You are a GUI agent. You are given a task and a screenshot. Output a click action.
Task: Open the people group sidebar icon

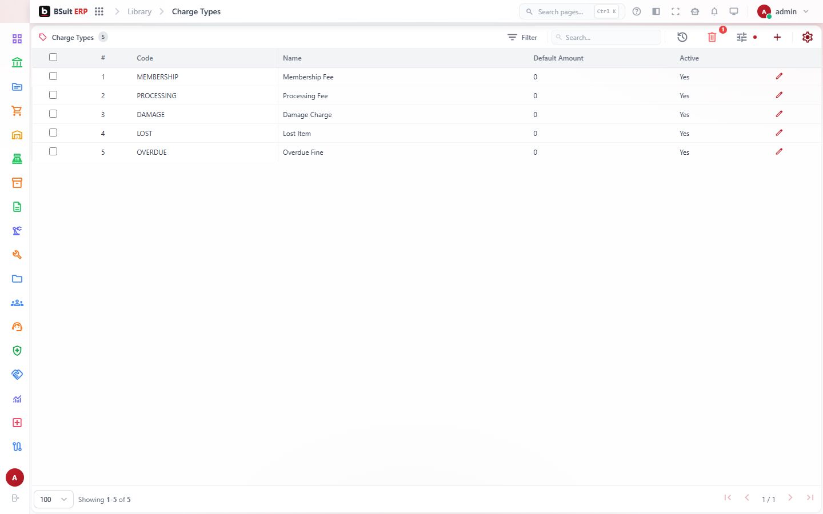(17, 303)
